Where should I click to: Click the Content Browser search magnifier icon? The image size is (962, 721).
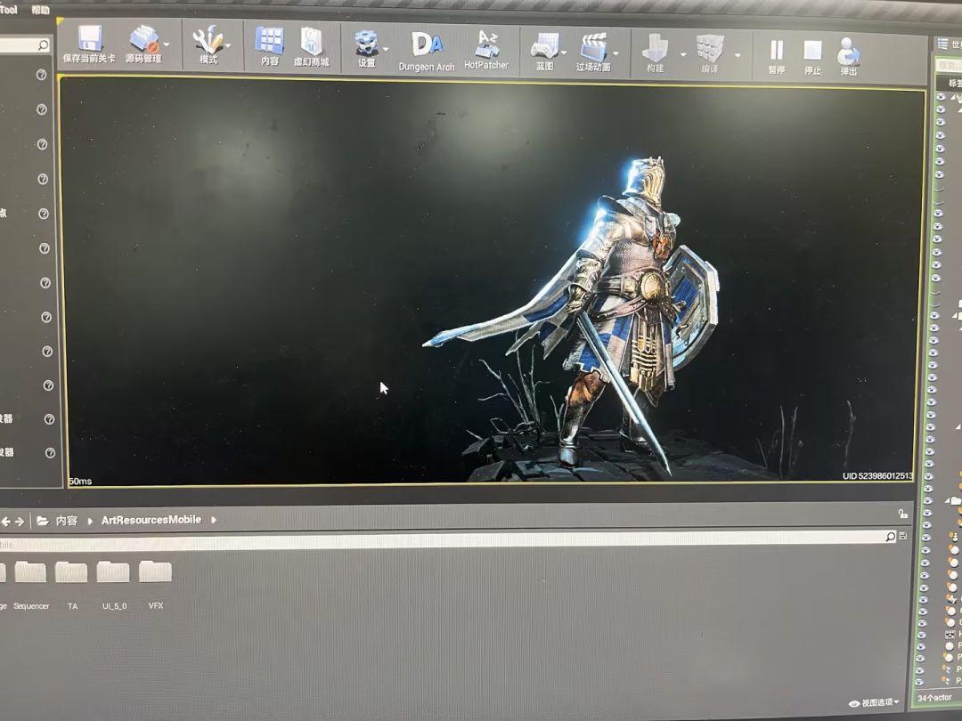click(x=890, y=537)
